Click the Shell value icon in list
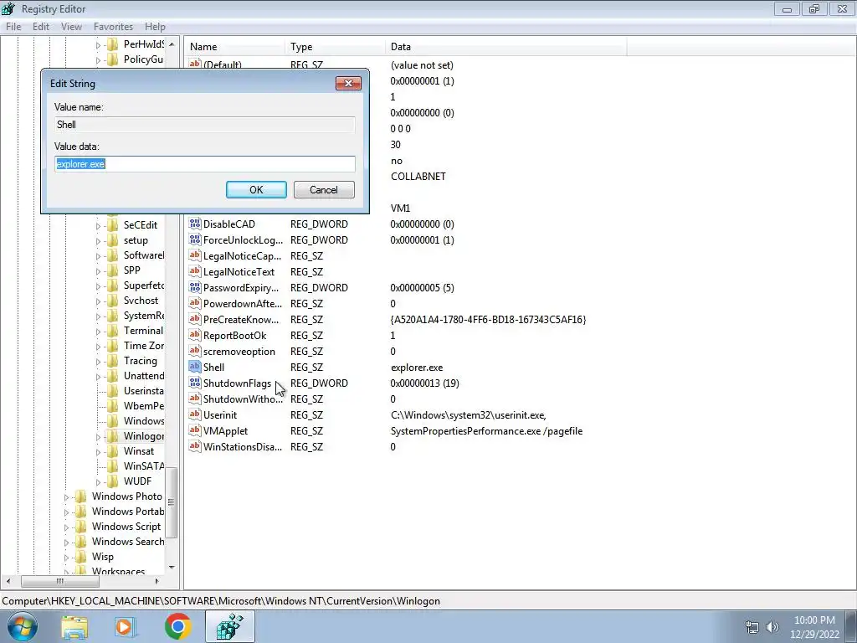This screenshot has width=857, height=643. [x=194, y=367]
